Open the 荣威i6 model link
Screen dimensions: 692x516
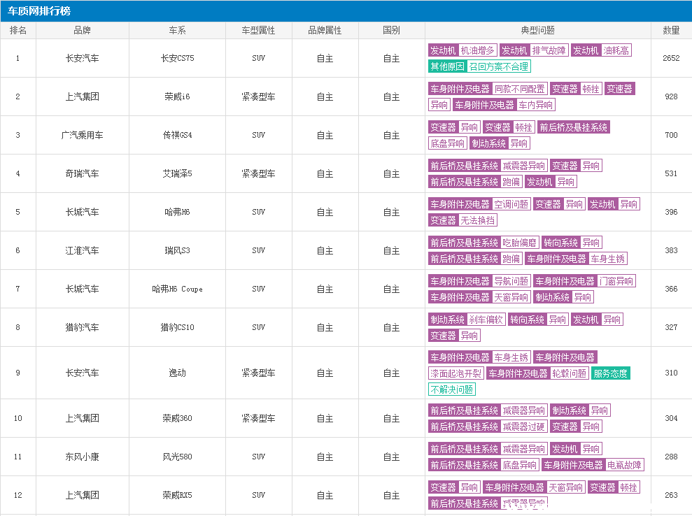click(177, 96)
